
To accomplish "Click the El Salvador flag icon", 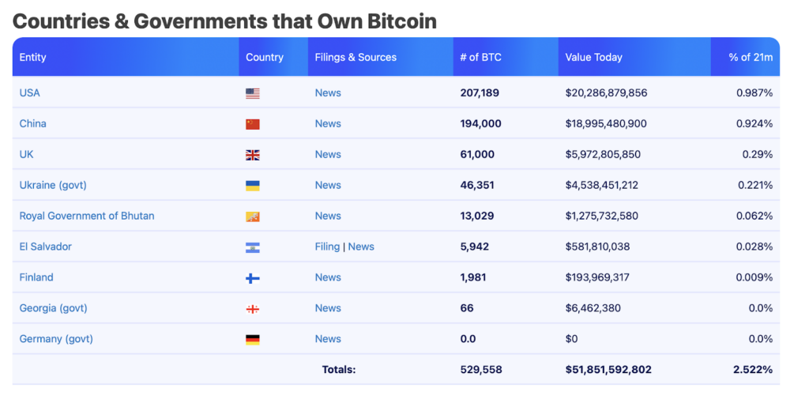I will pyautogui.click(x=252, y=247).
